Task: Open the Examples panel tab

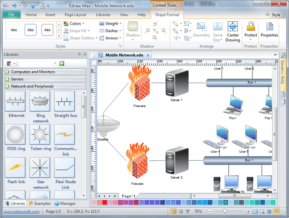Action: [40, 204]
